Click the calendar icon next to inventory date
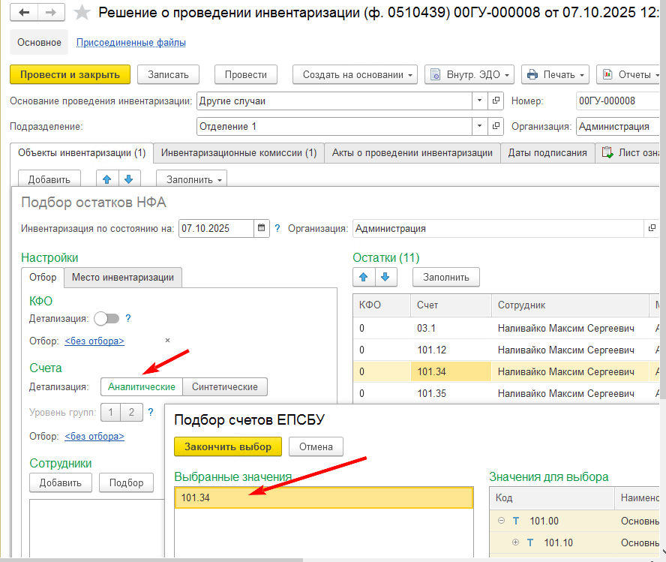666x562 pixels. pyautogui.click(x=262, y=228)
